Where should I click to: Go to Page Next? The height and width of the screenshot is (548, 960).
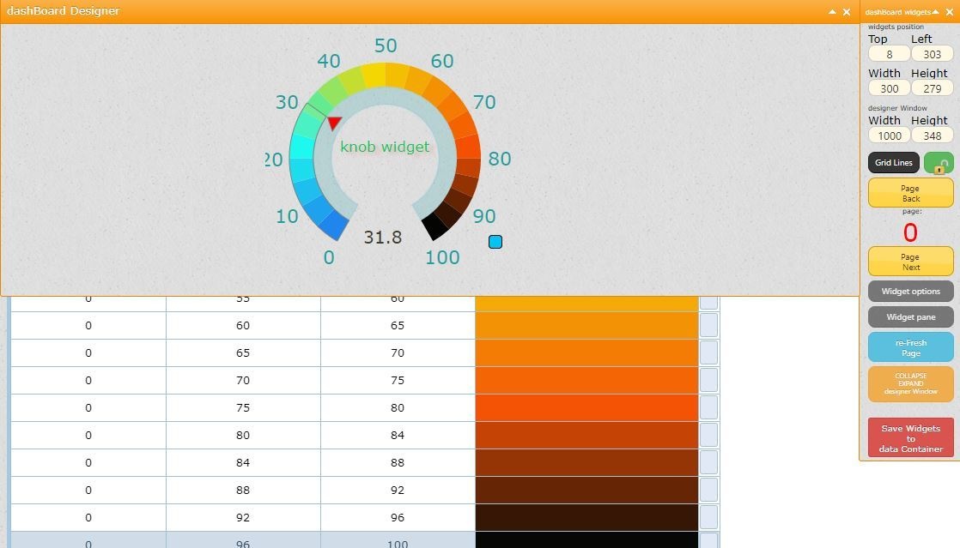coord(910,262)
